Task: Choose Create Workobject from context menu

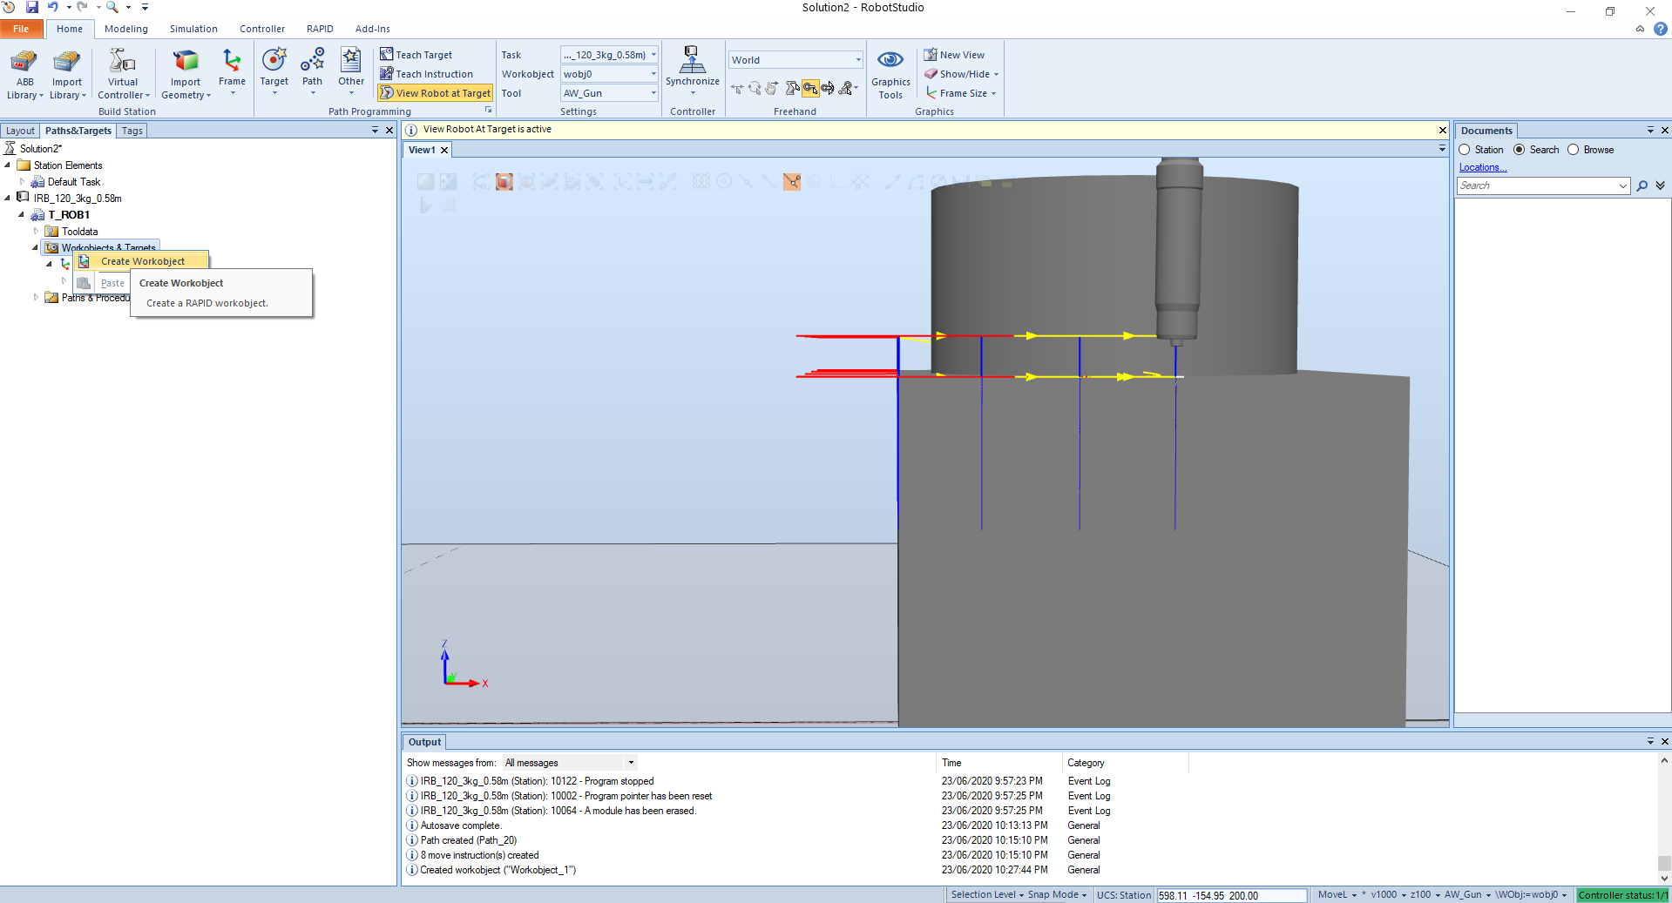Action: click(x=142, y=261)
